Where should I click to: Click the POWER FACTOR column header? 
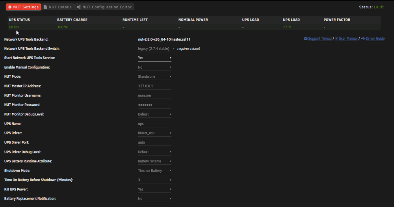tap(337, 20)
